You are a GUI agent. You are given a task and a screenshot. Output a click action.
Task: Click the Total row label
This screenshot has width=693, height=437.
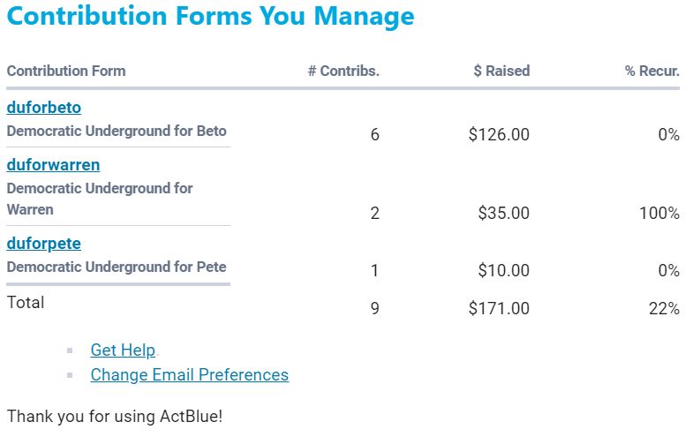click(x=26, y=303)
